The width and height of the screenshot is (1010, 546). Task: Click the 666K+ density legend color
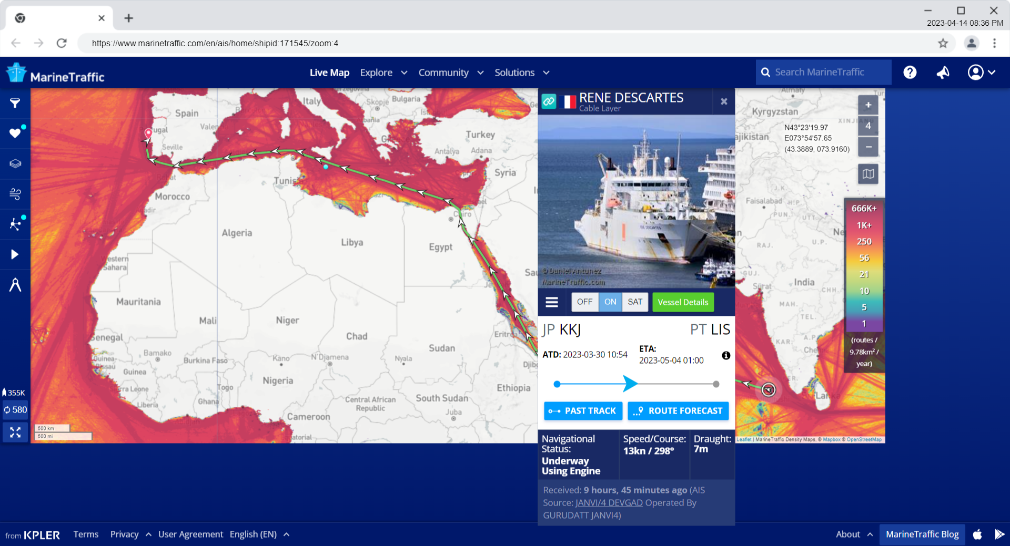pos(864,209)
